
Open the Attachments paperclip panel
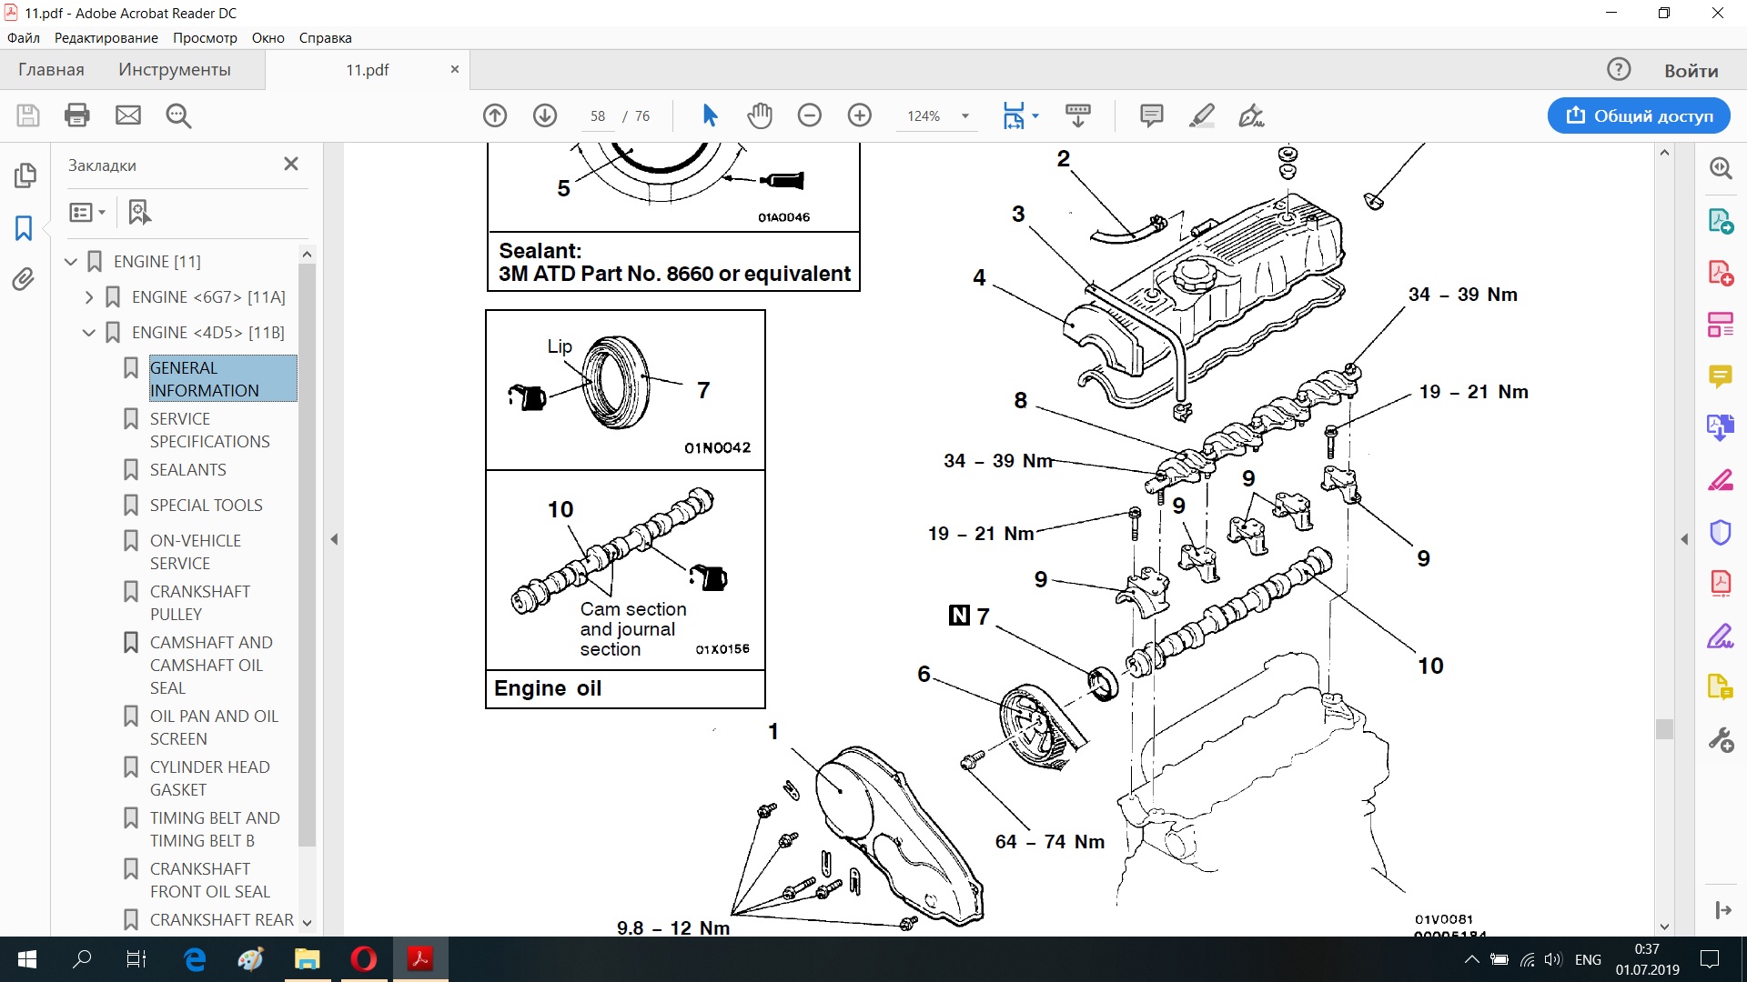24,279
